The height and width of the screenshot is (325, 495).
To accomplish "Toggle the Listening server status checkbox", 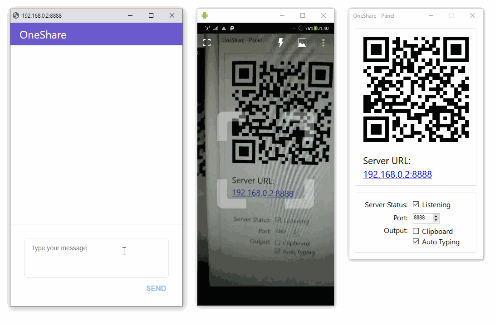I will (x=416, y=204).
